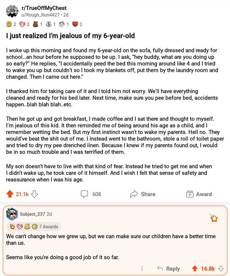Click the red sparkling heart award

76,24
